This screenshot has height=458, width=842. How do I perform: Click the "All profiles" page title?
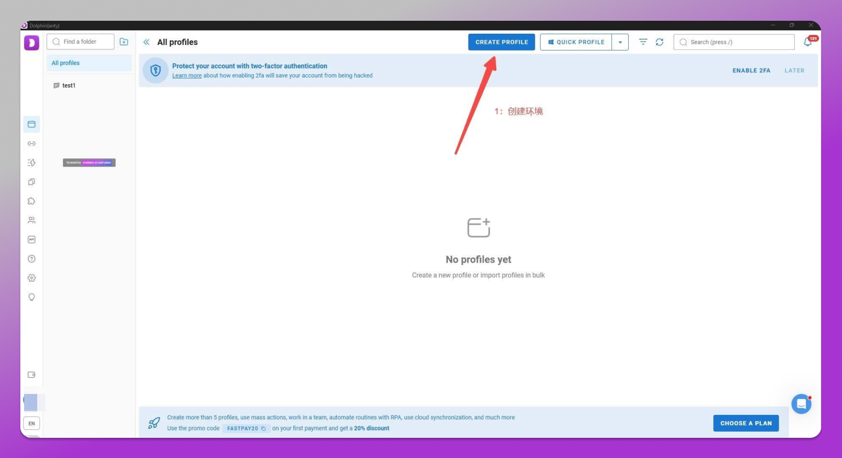click(177, 42)
